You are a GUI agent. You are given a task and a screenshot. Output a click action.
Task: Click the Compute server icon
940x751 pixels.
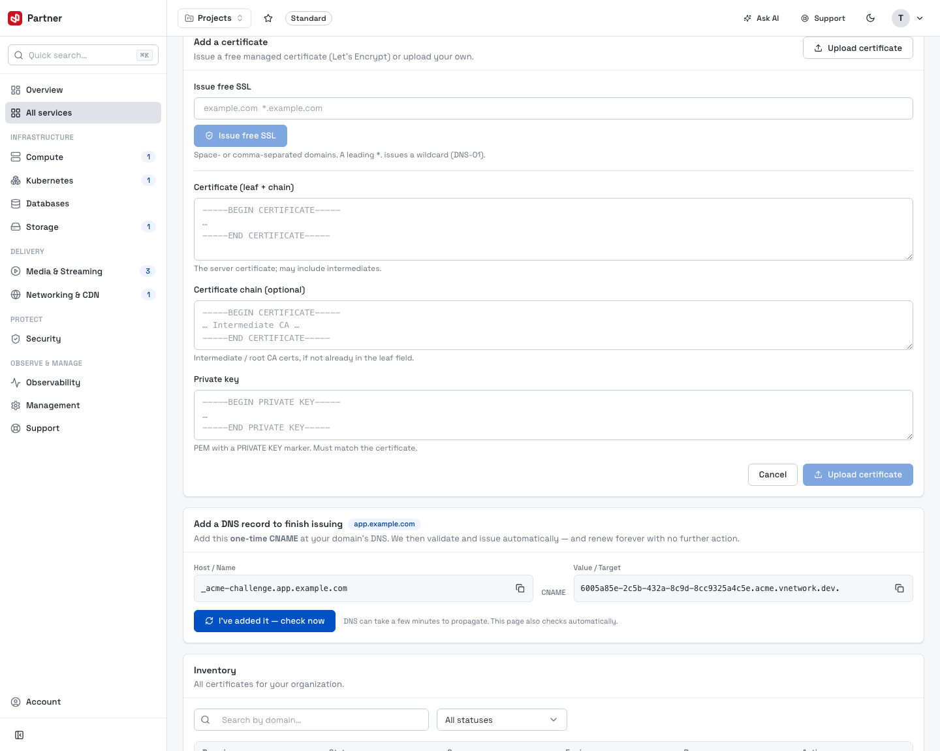pos(16,157)
